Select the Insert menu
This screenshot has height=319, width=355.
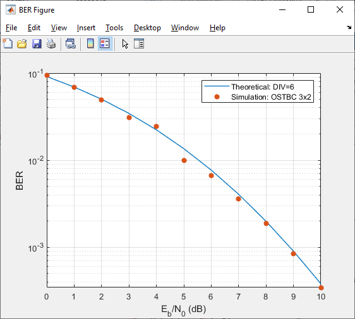[86, 28]
